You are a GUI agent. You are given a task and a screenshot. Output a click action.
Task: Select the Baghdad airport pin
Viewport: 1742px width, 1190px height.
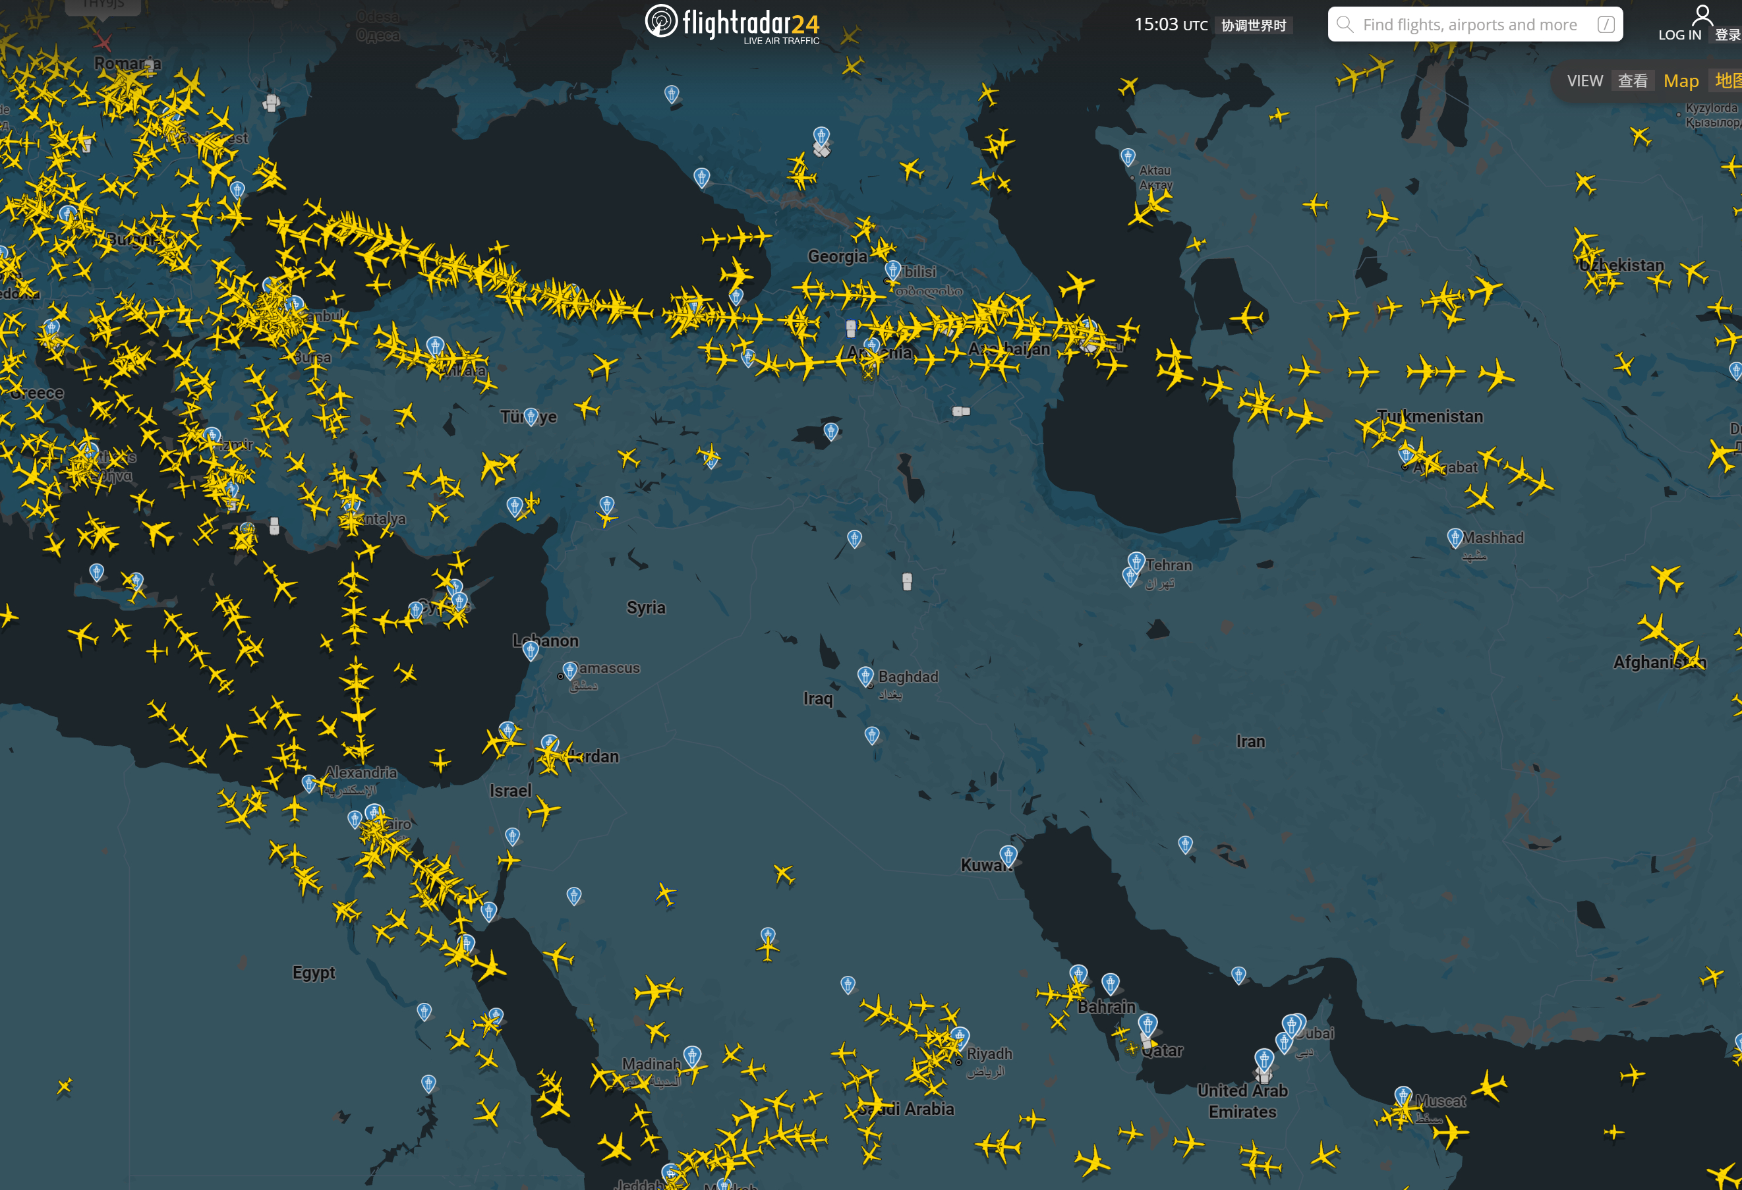(865, 676)
